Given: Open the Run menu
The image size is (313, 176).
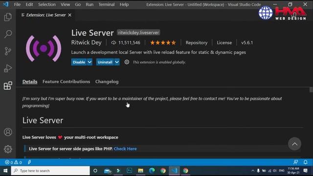Looking at the screenshot, I should coord(89,4).
